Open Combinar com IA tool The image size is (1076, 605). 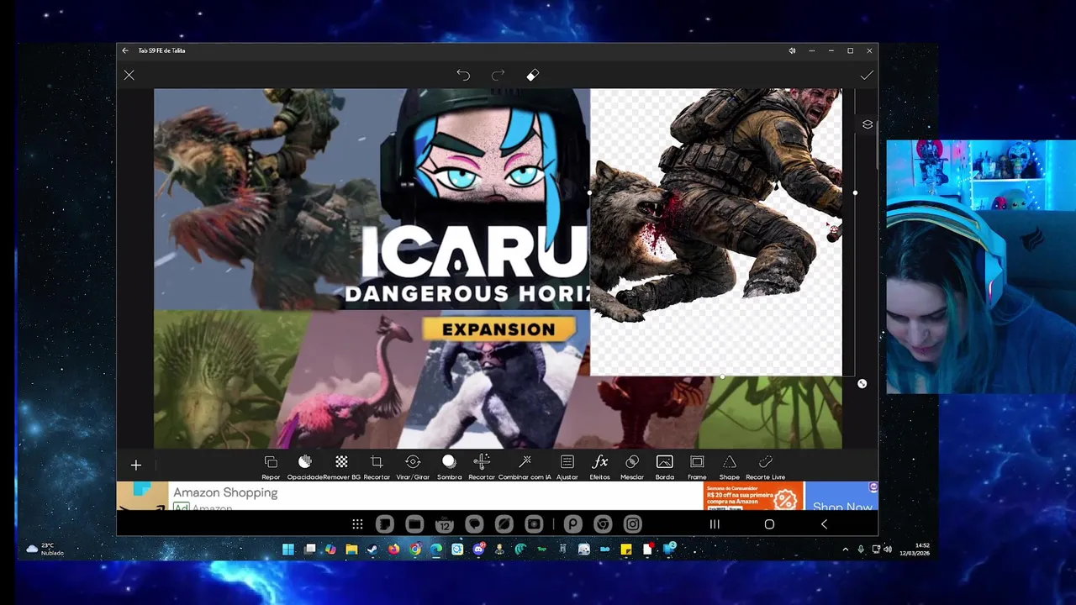coord(525,466)
